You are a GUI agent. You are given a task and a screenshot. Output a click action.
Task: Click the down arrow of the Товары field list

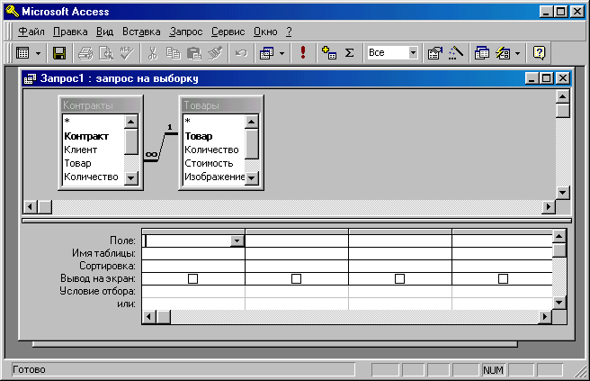(251, 177)
